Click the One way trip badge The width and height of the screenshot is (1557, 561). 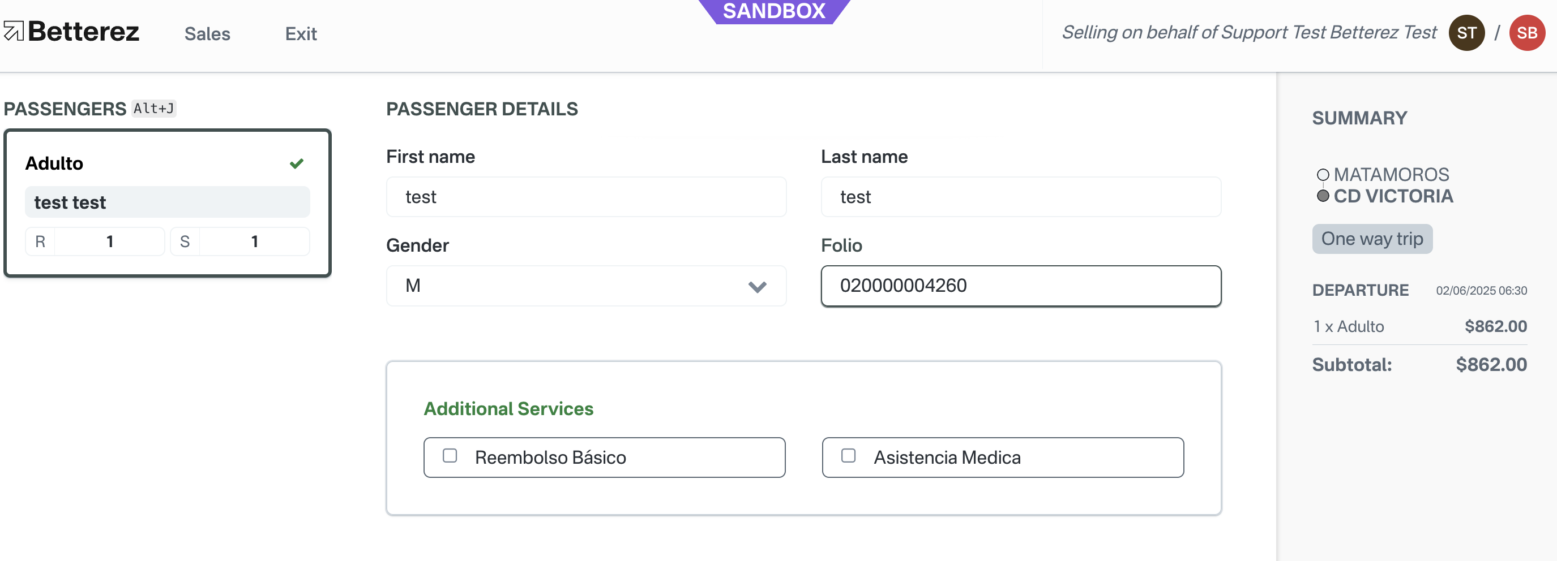1371,239
